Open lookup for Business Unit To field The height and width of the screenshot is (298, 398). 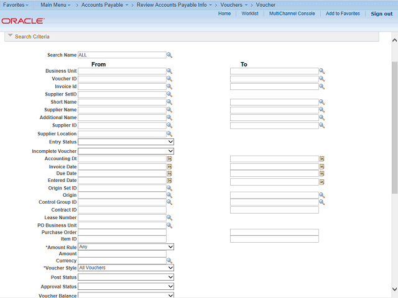[322, 71]
